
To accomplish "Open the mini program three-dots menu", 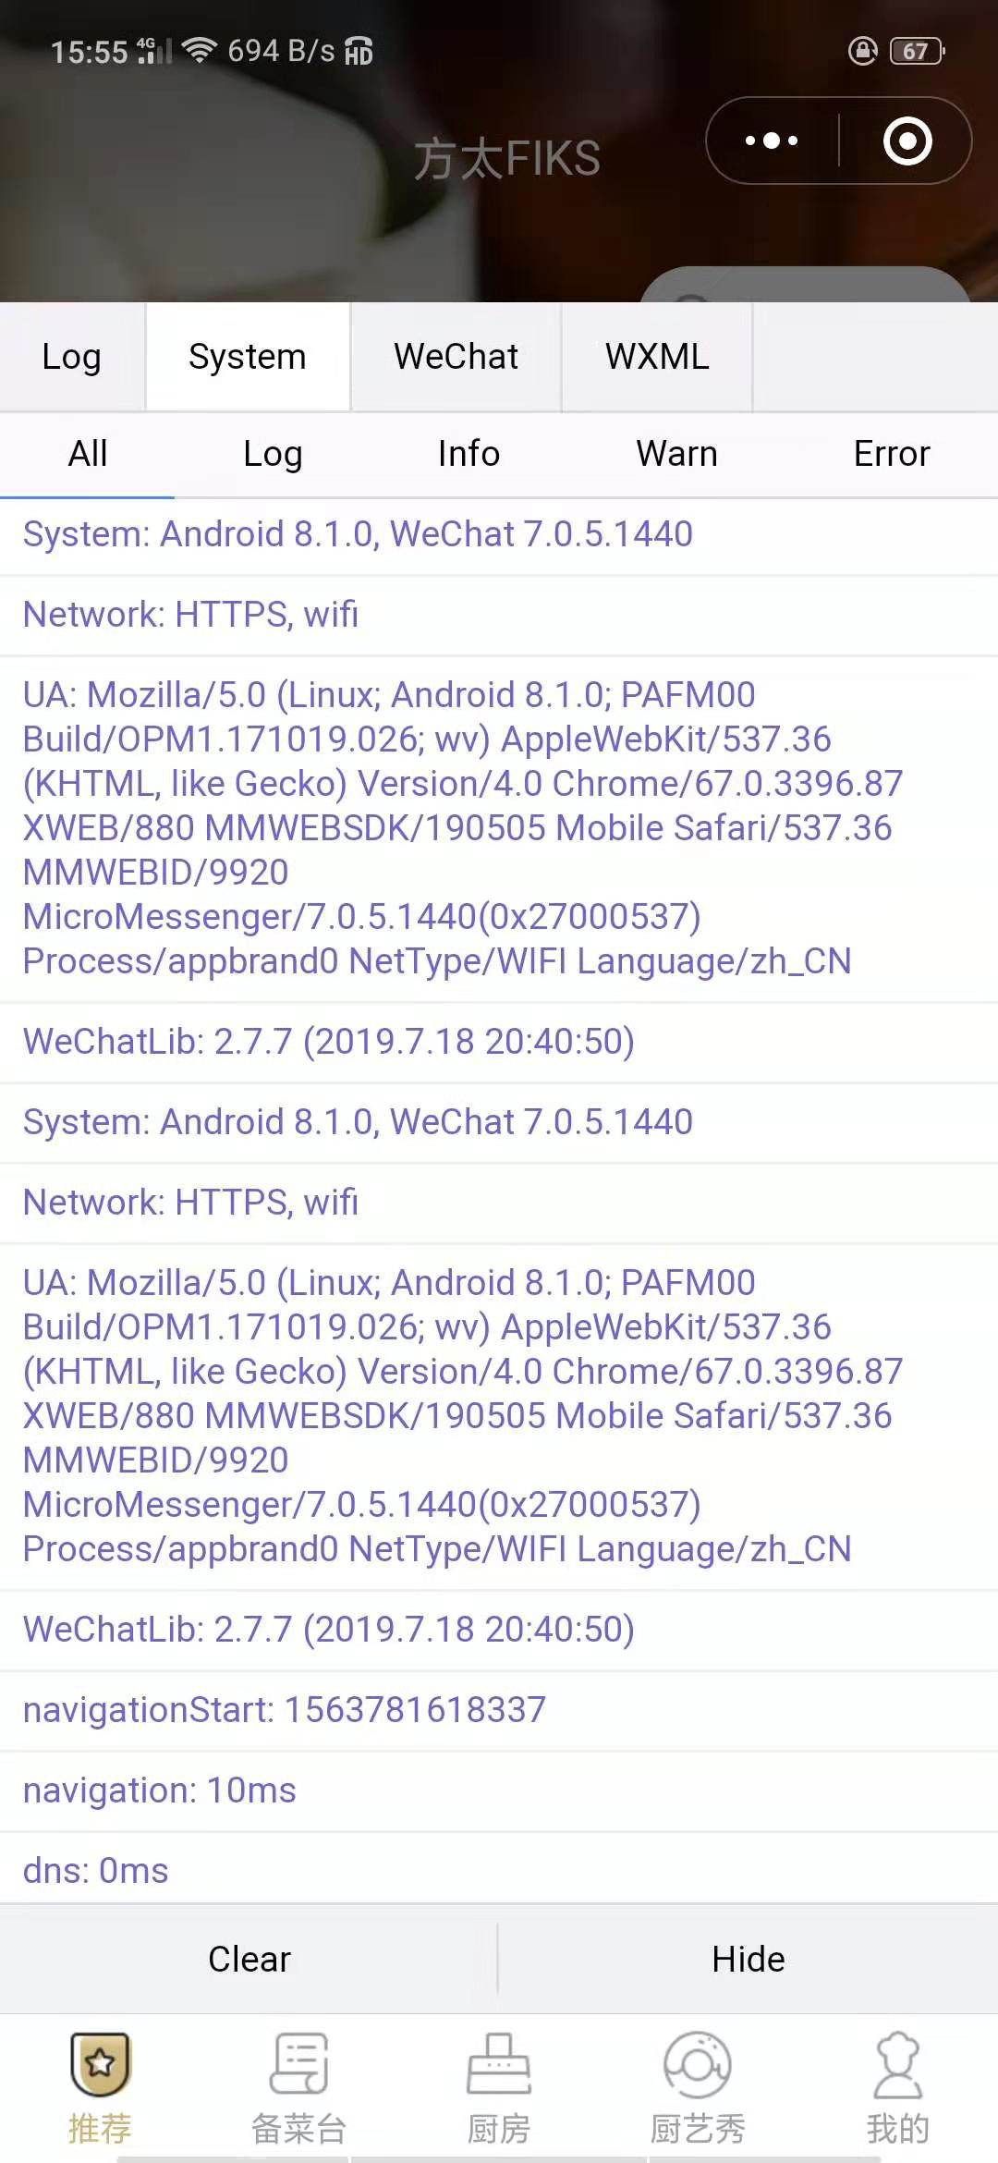I will pos(772,141).
